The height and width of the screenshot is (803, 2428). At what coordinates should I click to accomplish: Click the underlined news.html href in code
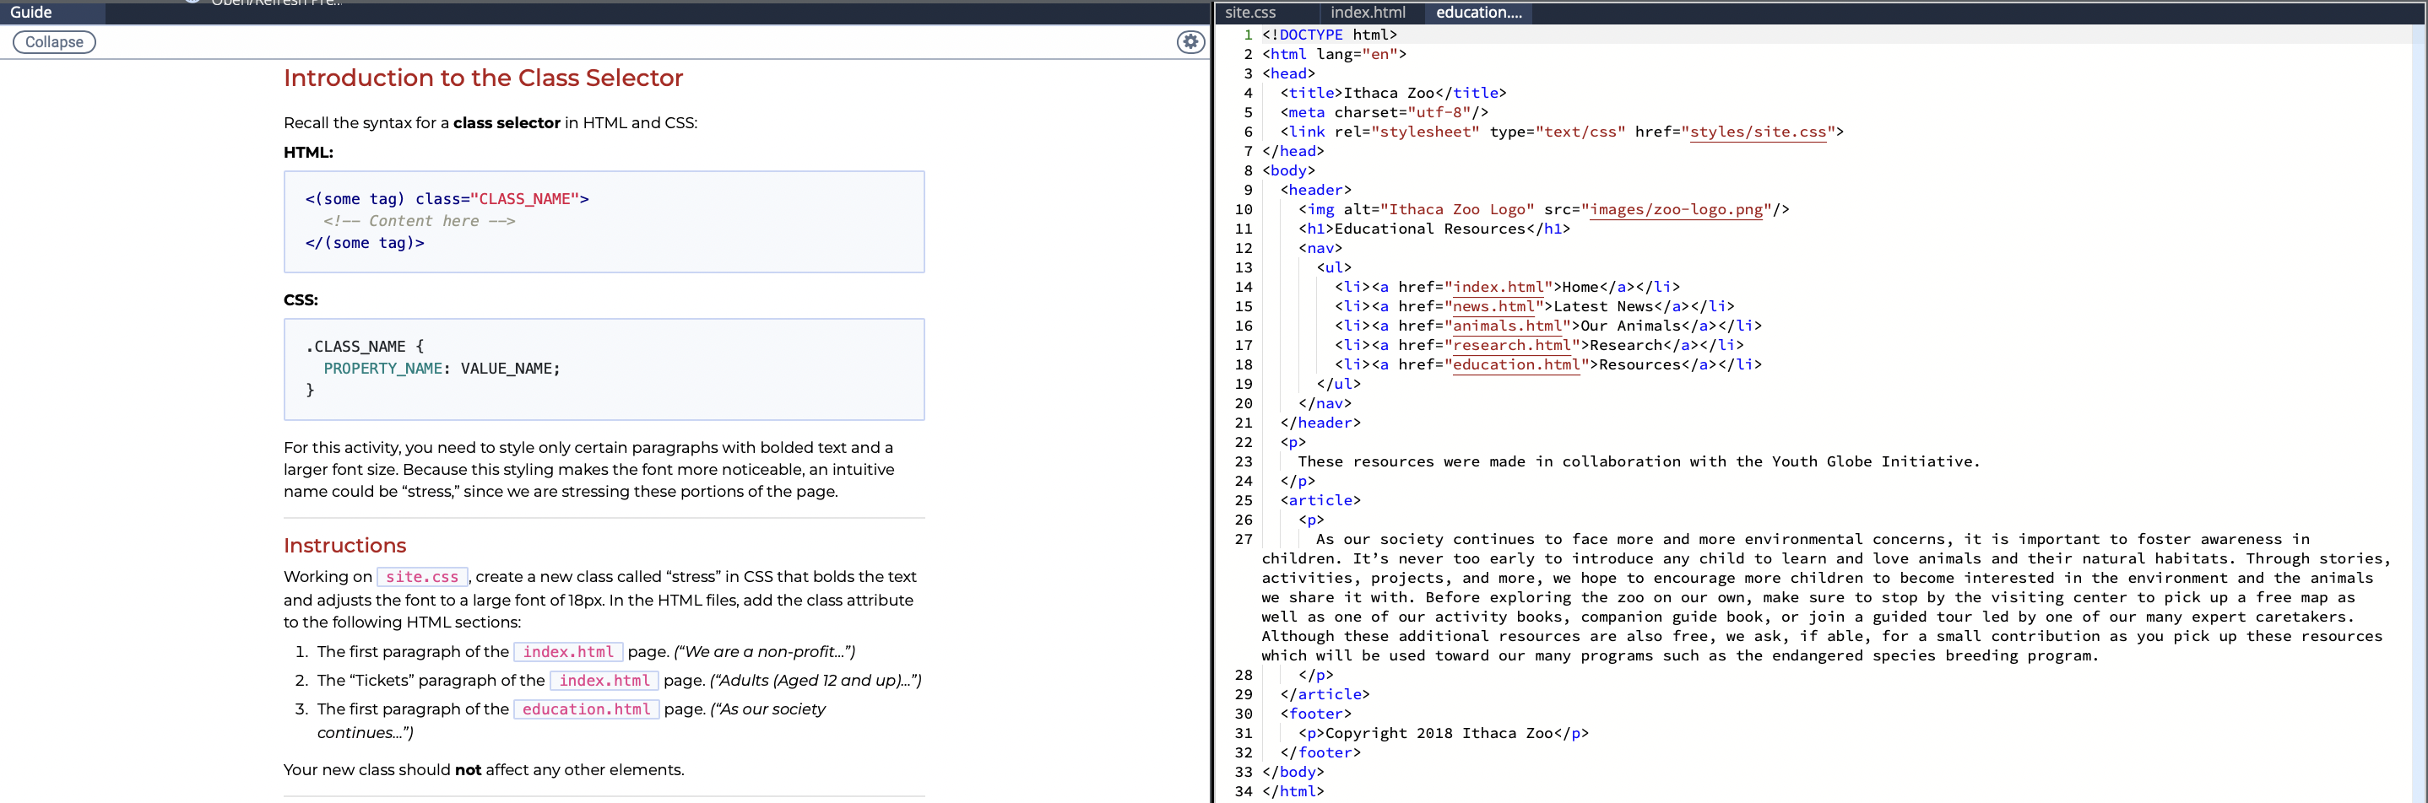[1495, 306]
